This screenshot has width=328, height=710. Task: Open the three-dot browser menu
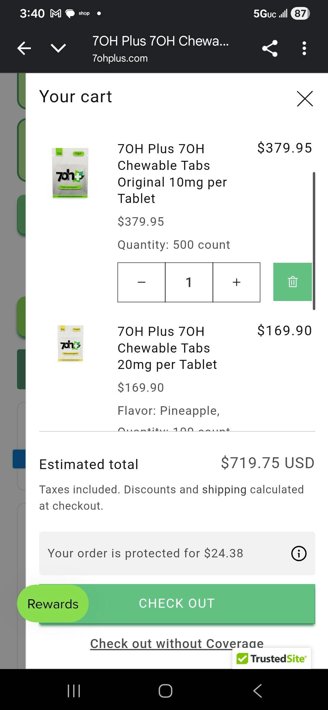tap(304, 48)
